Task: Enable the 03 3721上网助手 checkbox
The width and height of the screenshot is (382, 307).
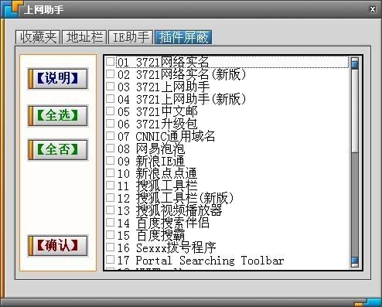Action: click(111, 87)
